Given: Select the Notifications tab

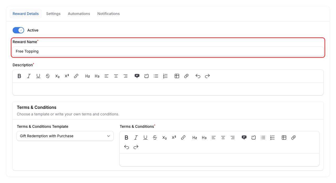Looking at the screenshot, I should pyautogui.click(x=108, y=13).
